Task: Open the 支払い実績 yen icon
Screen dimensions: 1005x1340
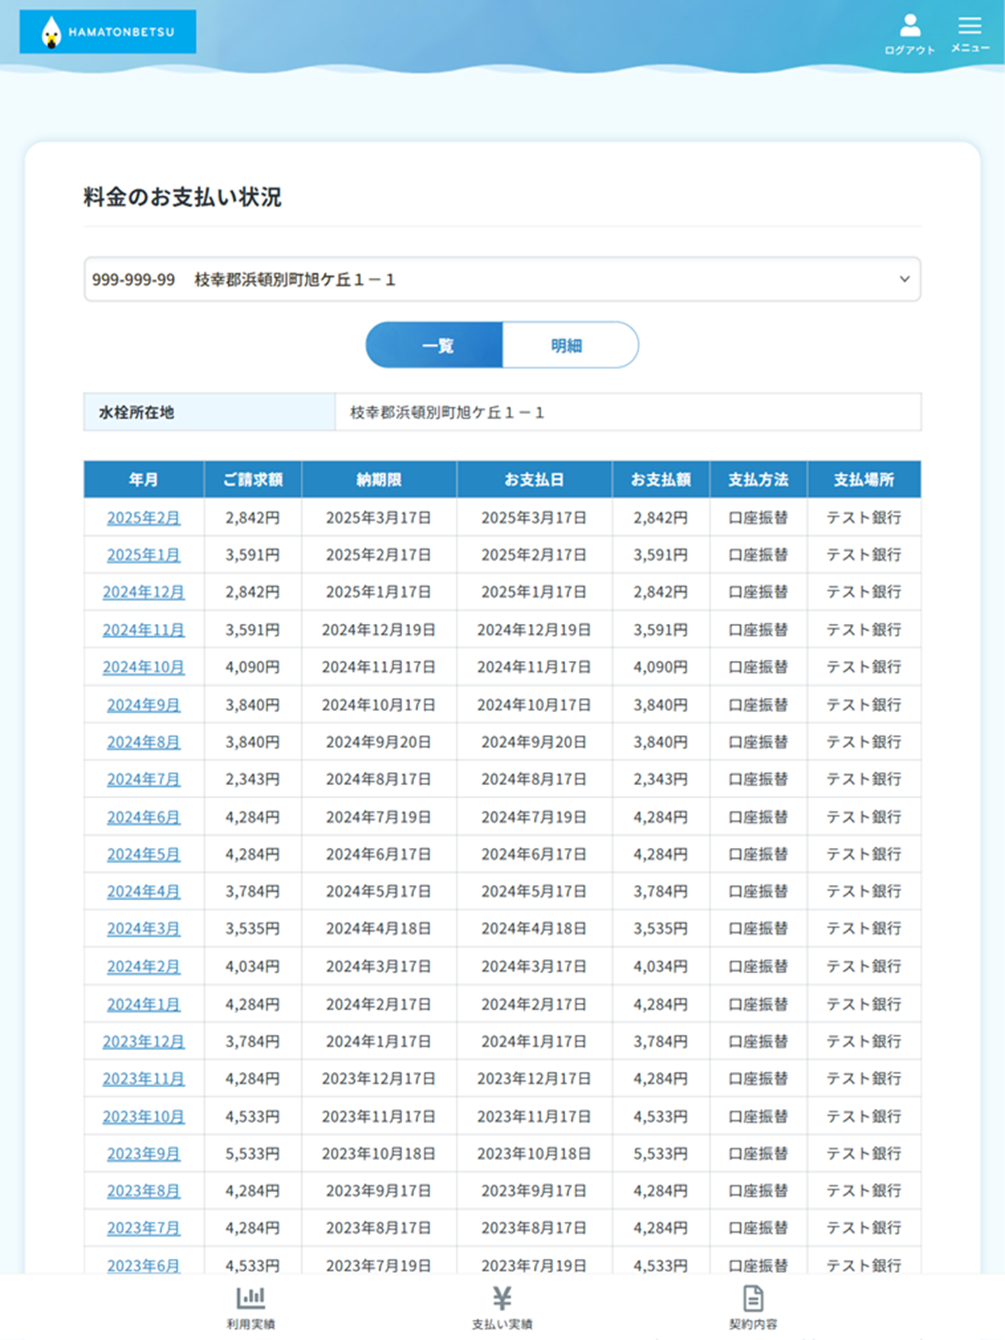Action: coord(502,1298)
